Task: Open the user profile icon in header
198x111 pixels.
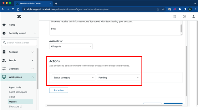Action: tap(193, 16)
